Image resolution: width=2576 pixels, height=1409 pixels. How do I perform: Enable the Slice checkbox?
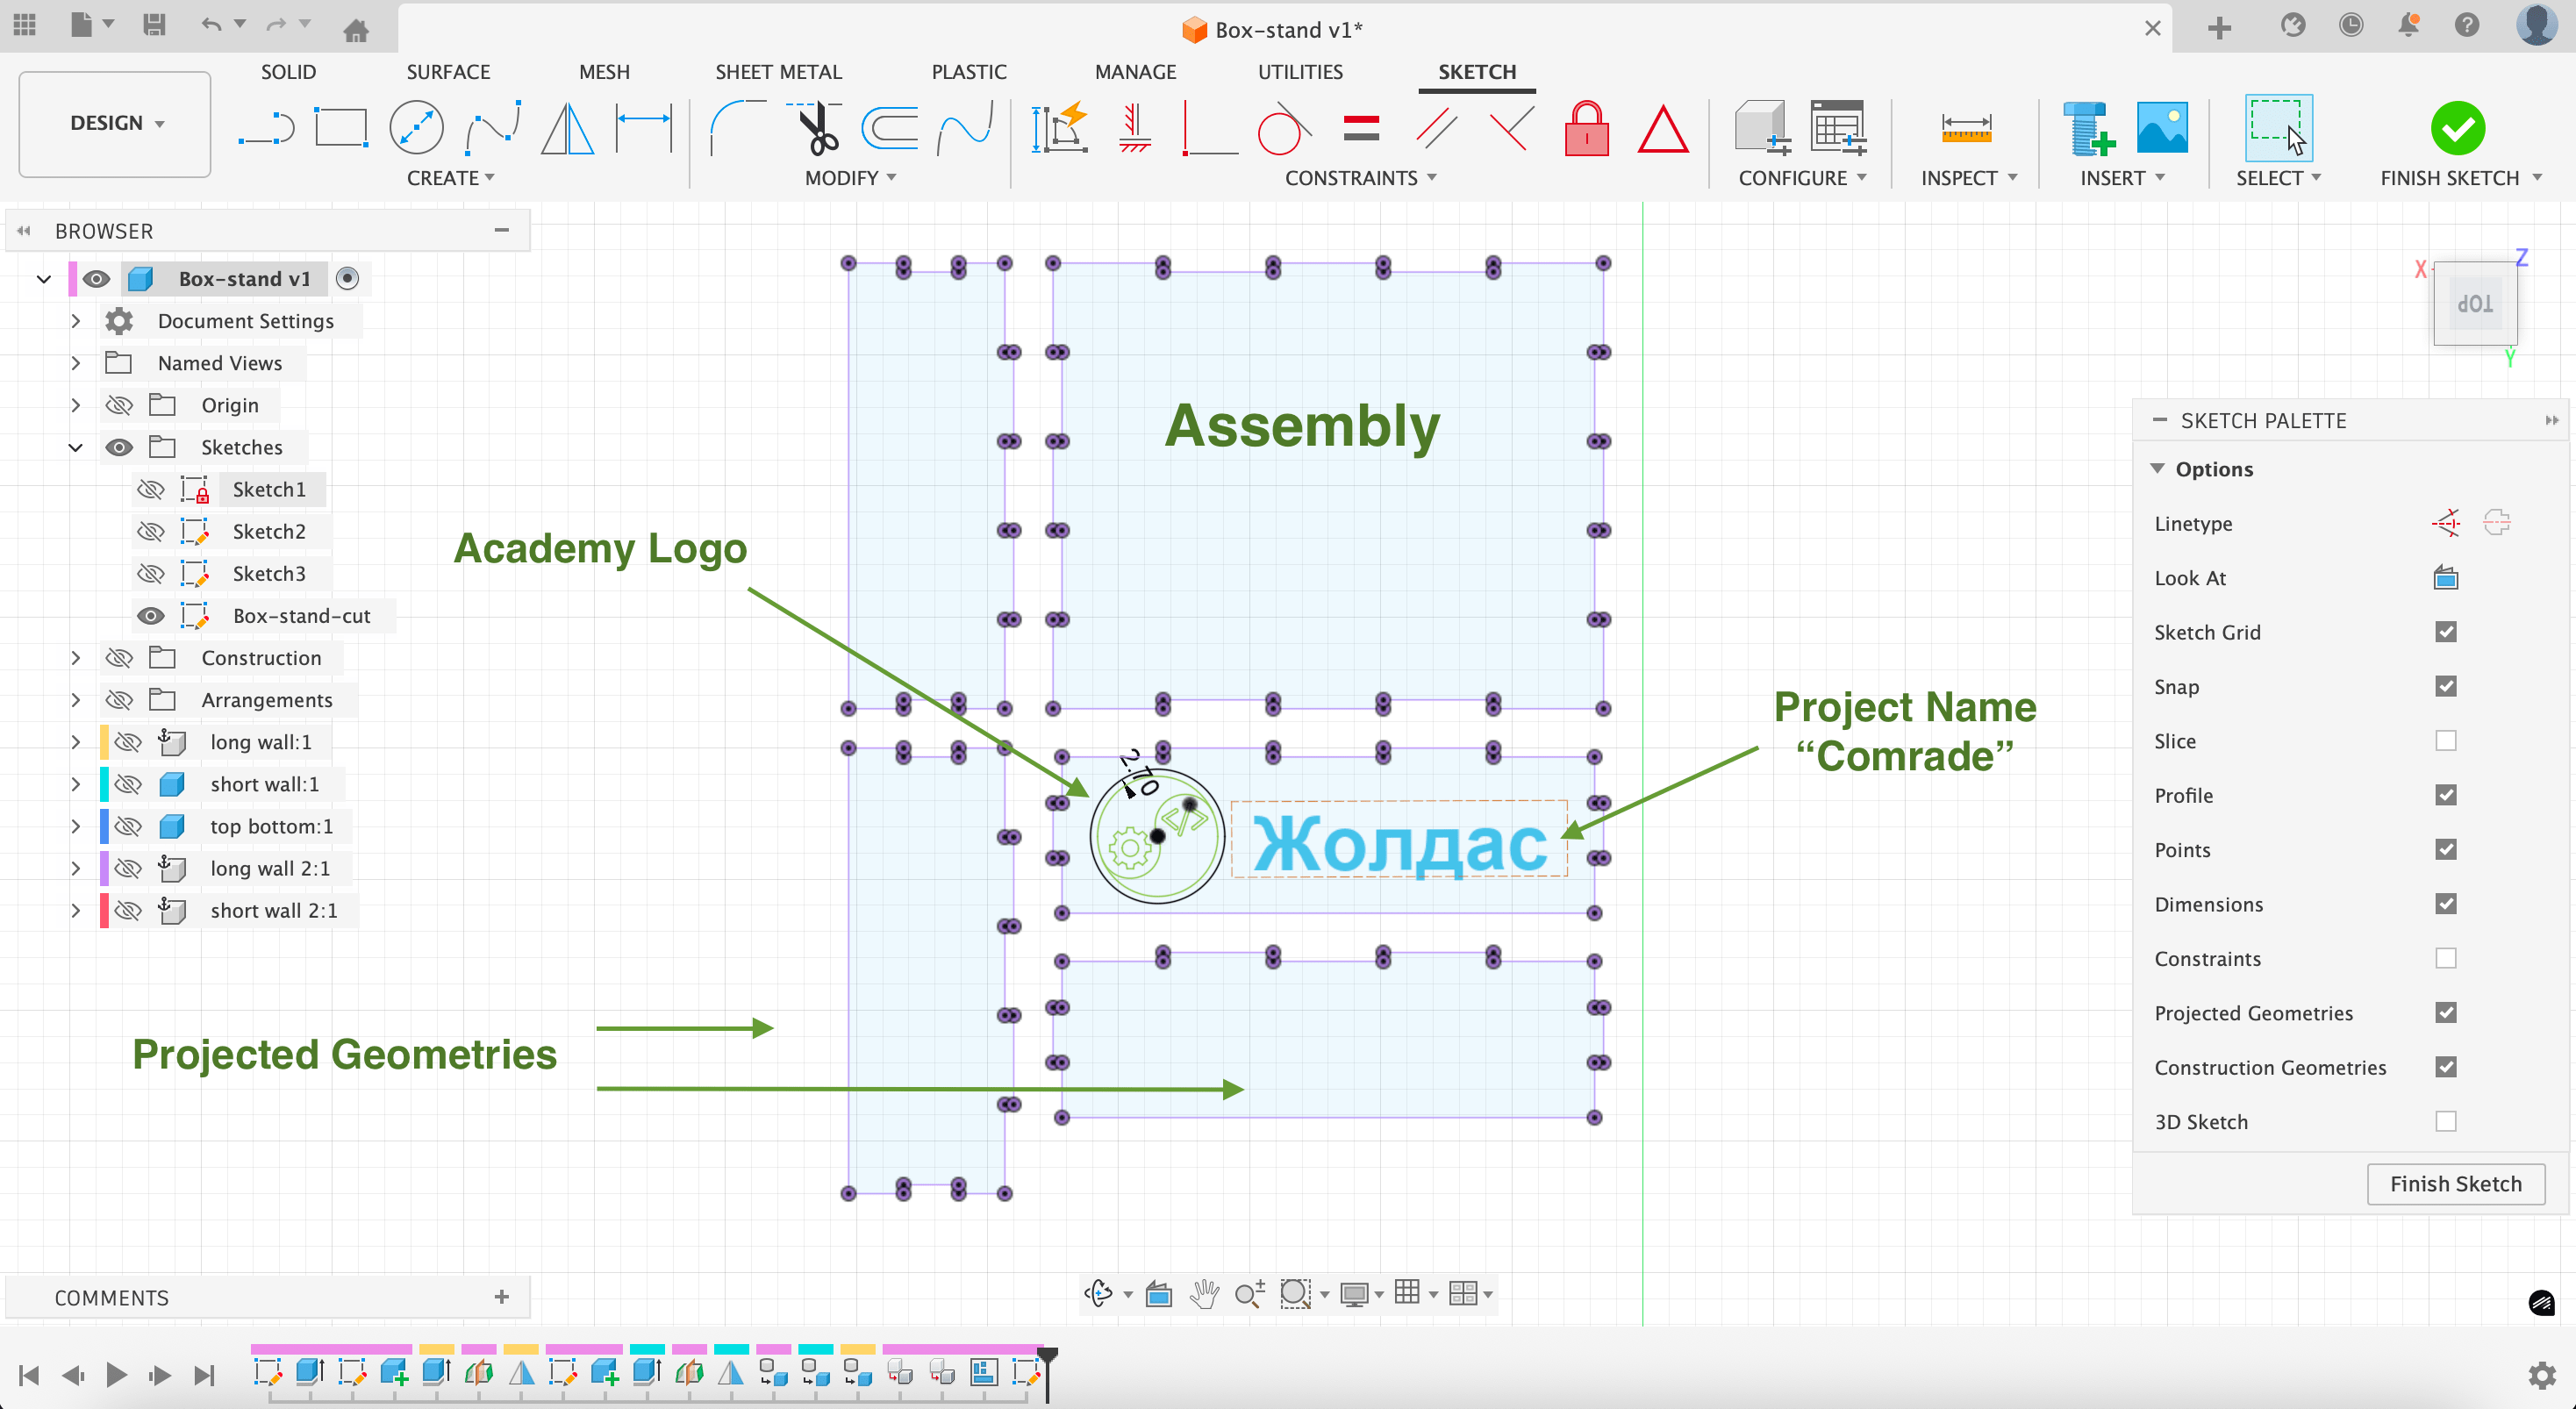point(2446,741)
